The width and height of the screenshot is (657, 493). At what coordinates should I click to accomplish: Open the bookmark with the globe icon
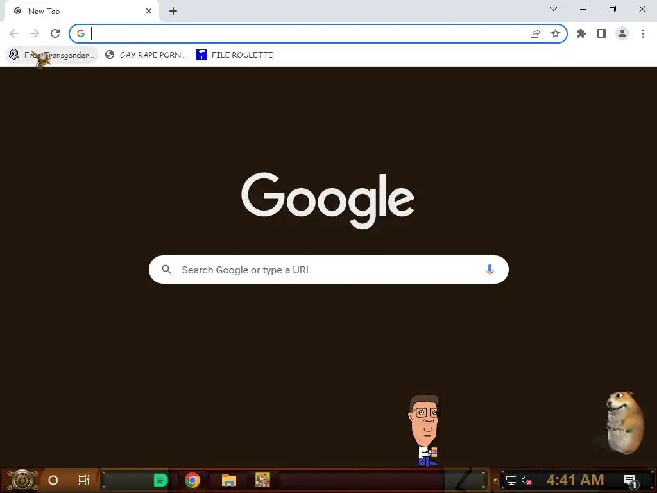click(x=146, y=55)
